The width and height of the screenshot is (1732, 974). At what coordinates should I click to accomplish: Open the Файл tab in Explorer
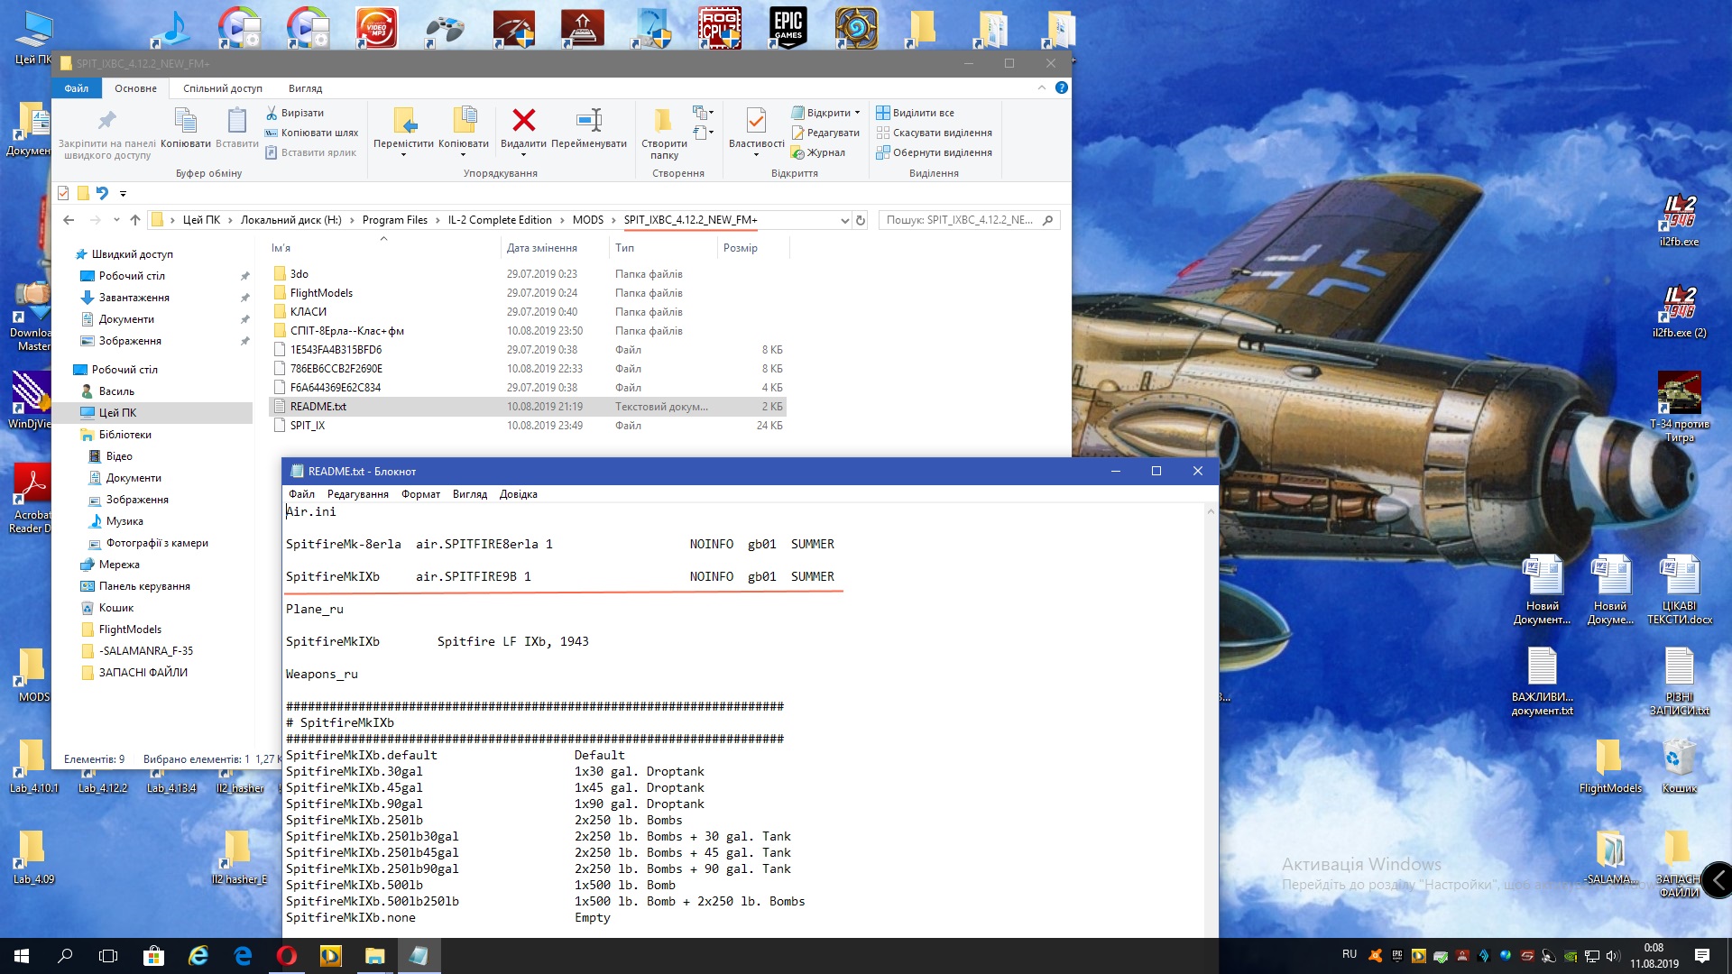pyautogui.click(x=77, y=88)
